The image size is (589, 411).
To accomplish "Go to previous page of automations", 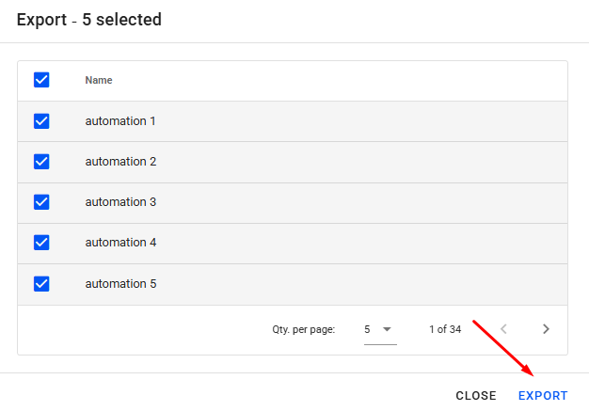I will coord(504,329).
